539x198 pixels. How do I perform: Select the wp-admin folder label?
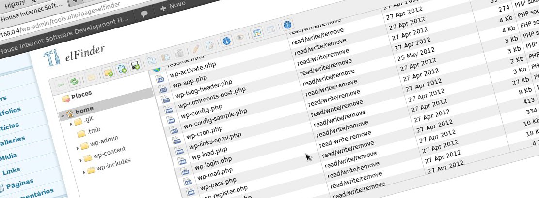(104, 141)
